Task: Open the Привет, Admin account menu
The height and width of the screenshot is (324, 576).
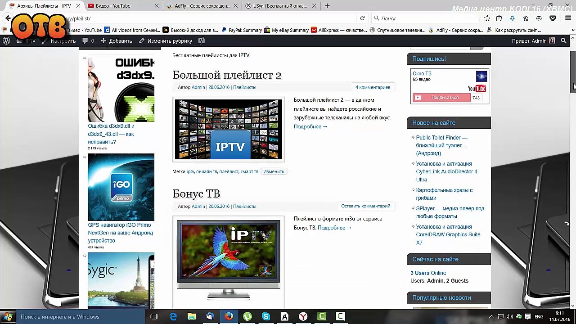Action: tap(533, 41)
